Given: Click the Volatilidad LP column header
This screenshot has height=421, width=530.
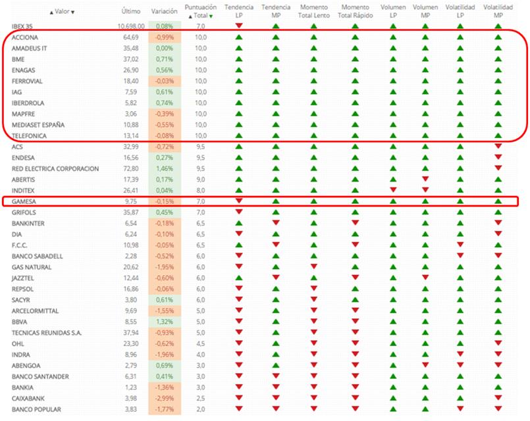Looking at the screenshot, I should coord(460,11).
